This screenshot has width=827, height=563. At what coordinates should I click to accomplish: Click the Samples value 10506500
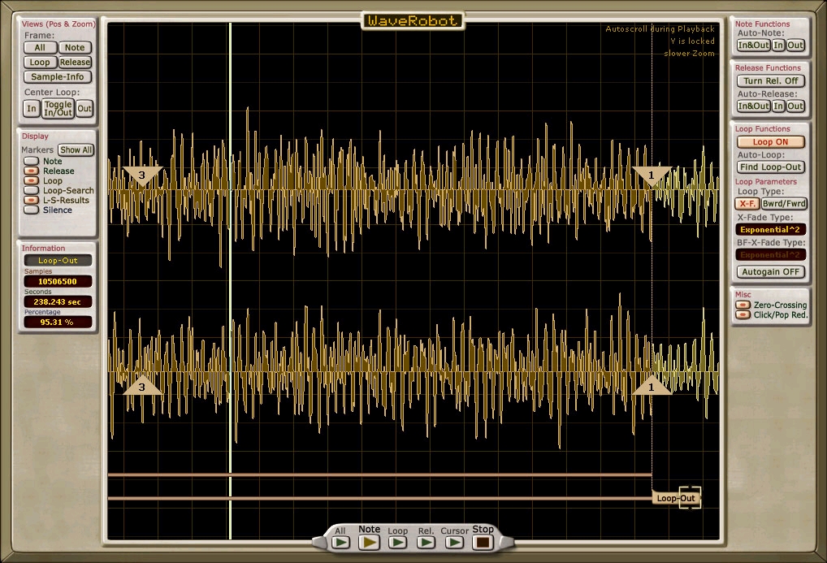(x=58, y=281)
